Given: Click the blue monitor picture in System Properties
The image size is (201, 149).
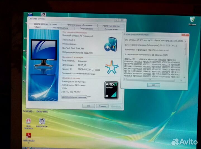Looking at the screenshot, I should coord(44,53).
